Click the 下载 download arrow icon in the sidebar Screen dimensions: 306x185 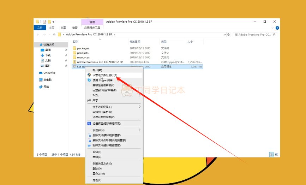(42, 55)
